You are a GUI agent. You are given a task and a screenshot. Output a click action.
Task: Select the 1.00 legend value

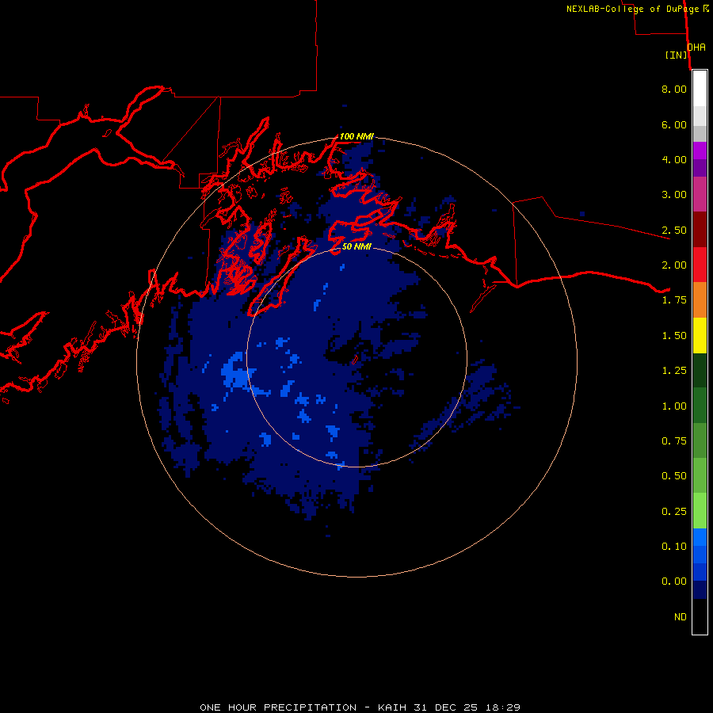674,406
